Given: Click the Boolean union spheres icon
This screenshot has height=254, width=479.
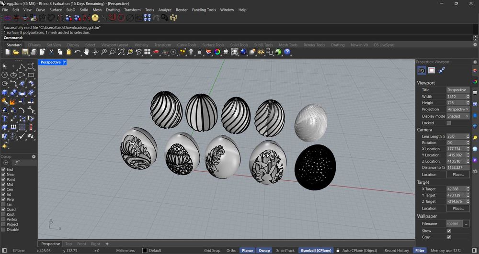Looking at the screenshot, I should (5, 110).
